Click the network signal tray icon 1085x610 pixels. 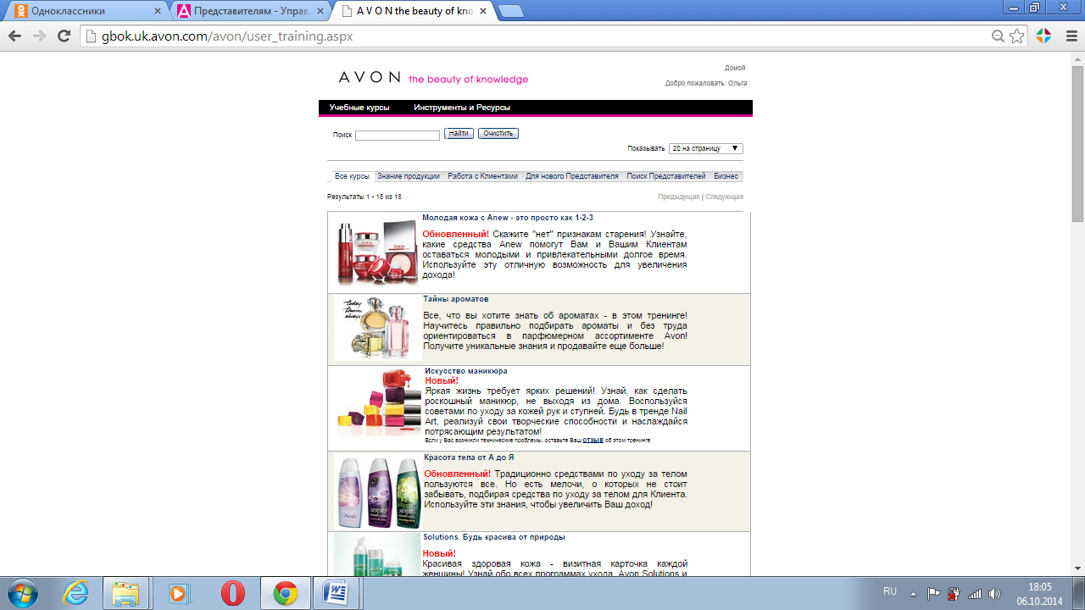point(975,593)
